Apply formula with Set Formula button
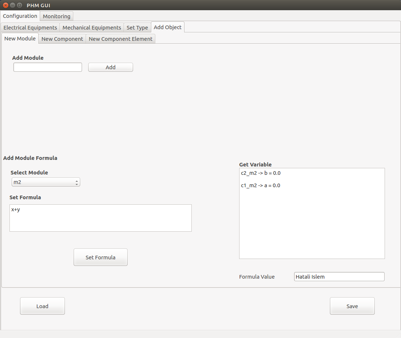 pos(101,257)
